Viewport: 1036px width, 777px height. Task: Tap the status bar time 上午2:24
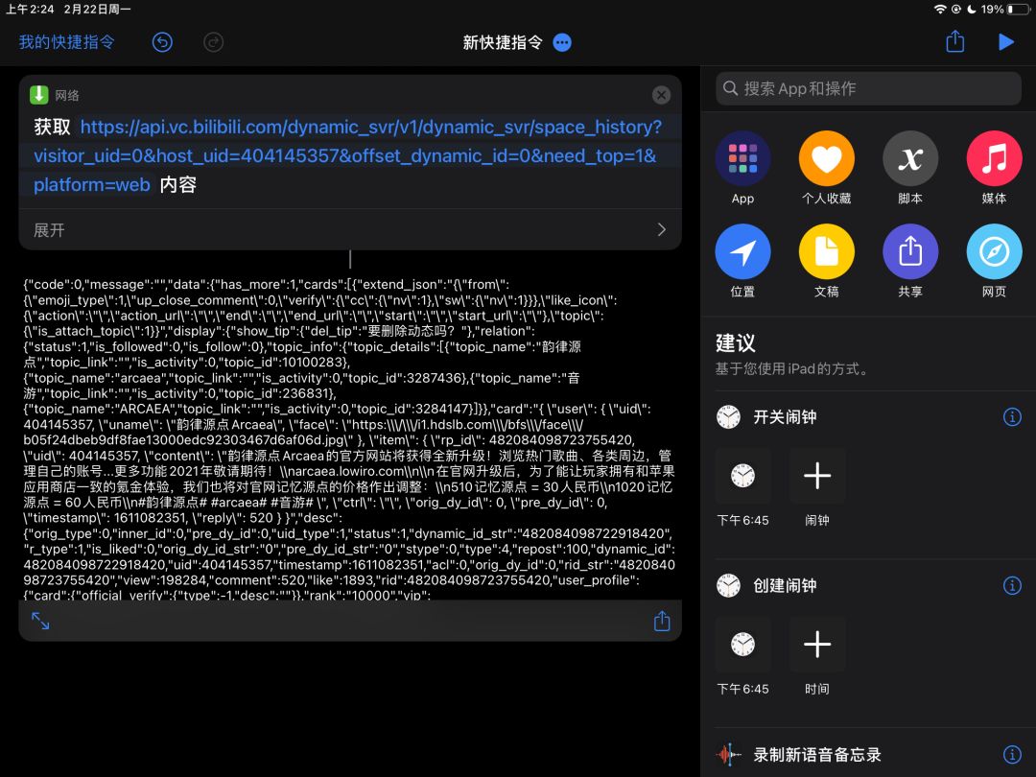31,10
